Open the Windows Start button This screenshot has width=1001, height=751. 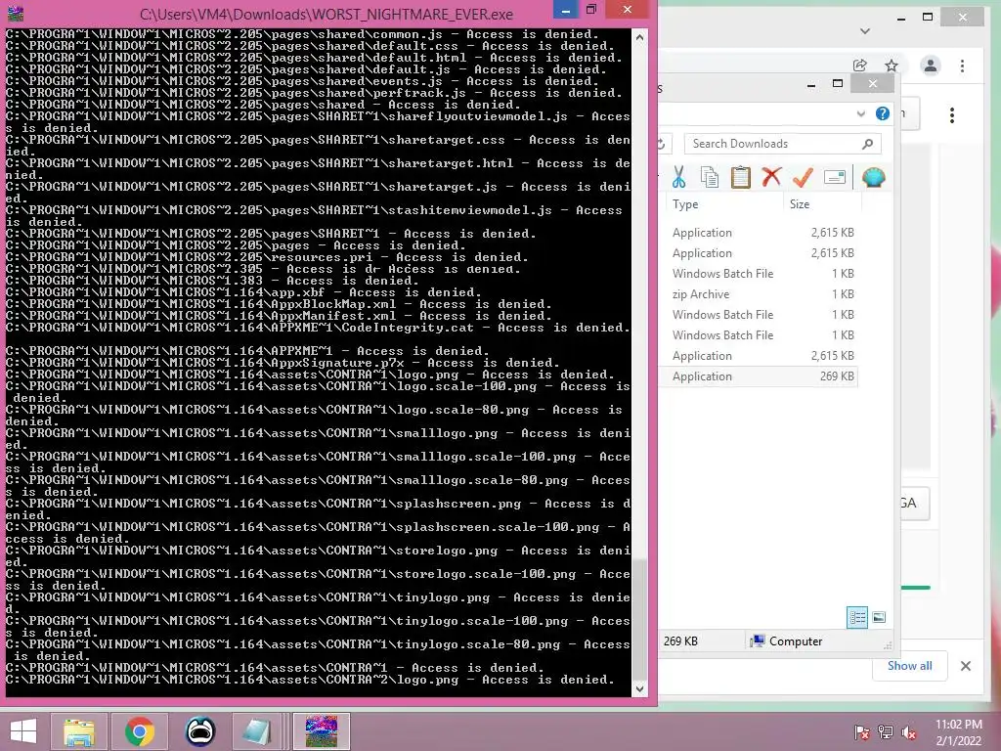click(23, 731)
